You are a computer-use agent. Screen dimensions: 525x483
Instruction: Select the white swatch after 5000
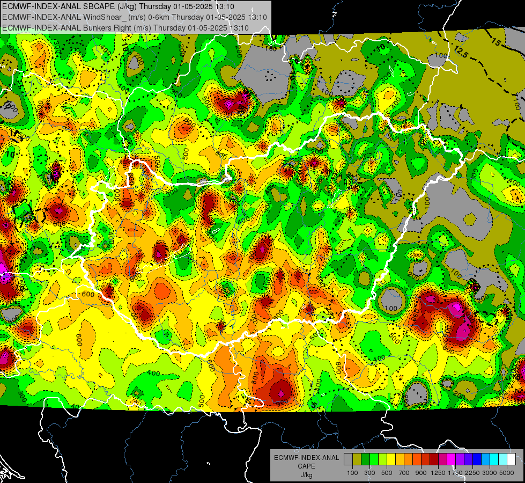pyautogui.click(x=511, y=459)
